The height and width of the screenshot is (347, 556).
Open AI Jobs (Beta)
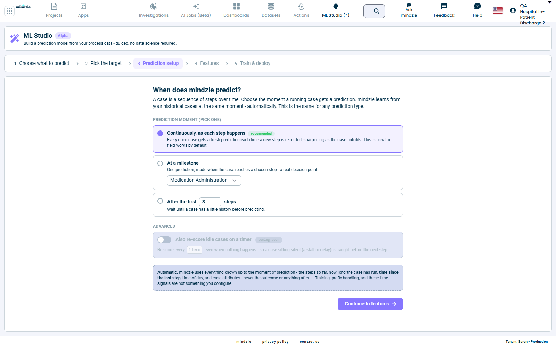point(196,10)
